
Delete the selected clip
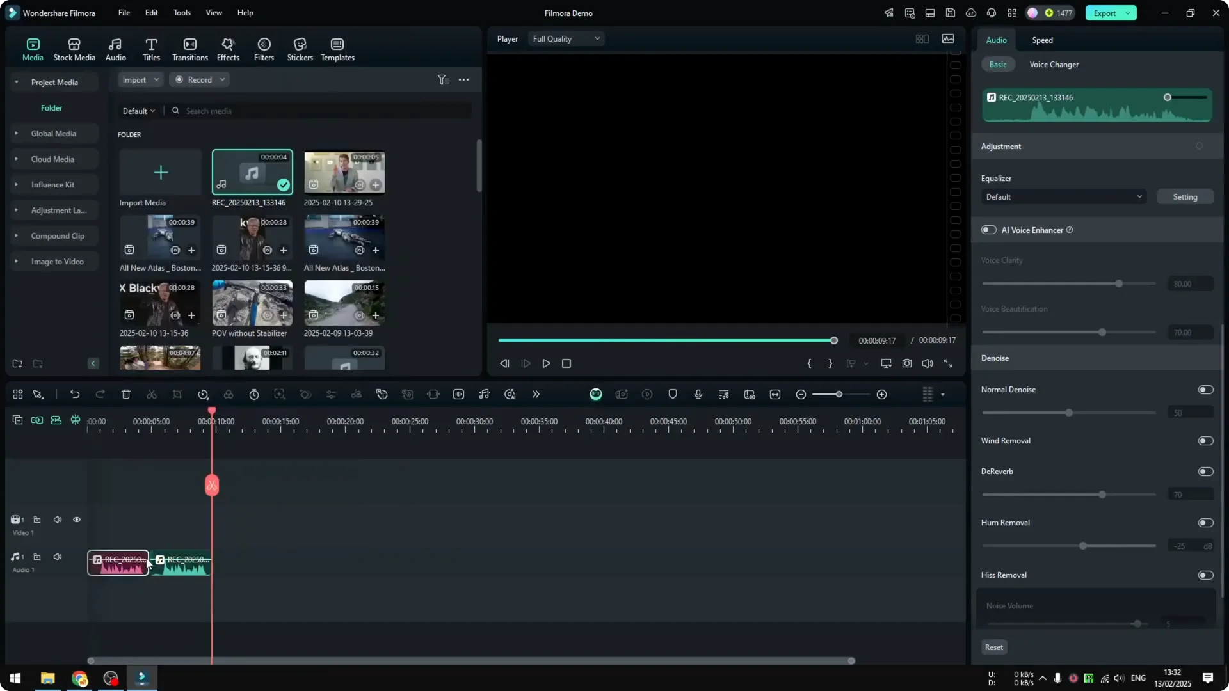(126, 394)
